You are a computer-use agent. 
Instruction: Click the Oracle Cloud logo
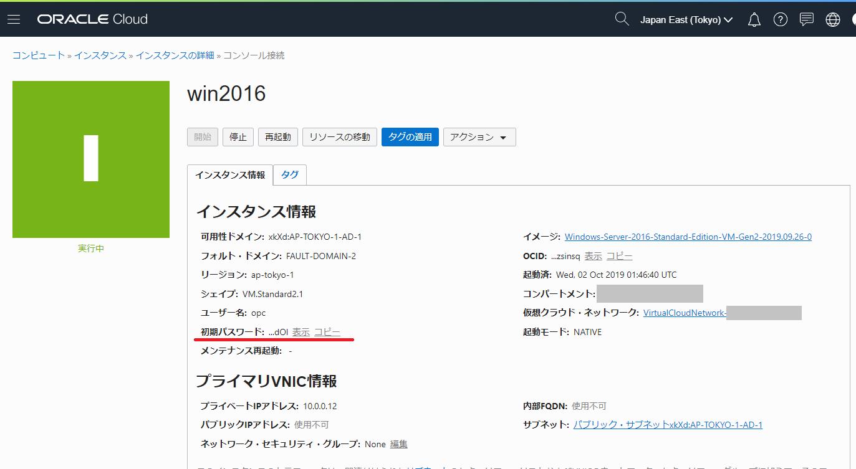point(92,19)
